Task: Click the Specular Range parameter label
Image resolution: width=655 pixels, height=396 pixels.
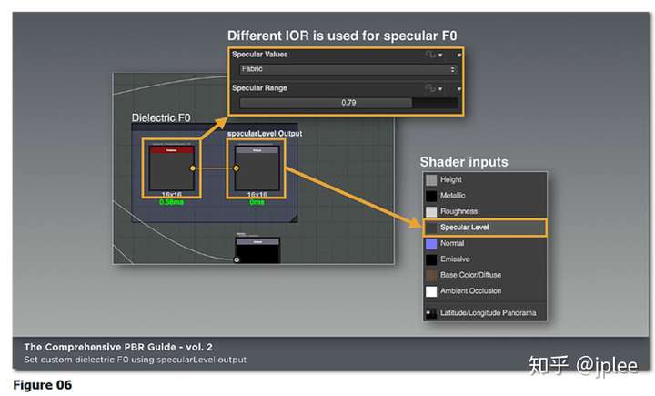Action: (x=259, y=88)
